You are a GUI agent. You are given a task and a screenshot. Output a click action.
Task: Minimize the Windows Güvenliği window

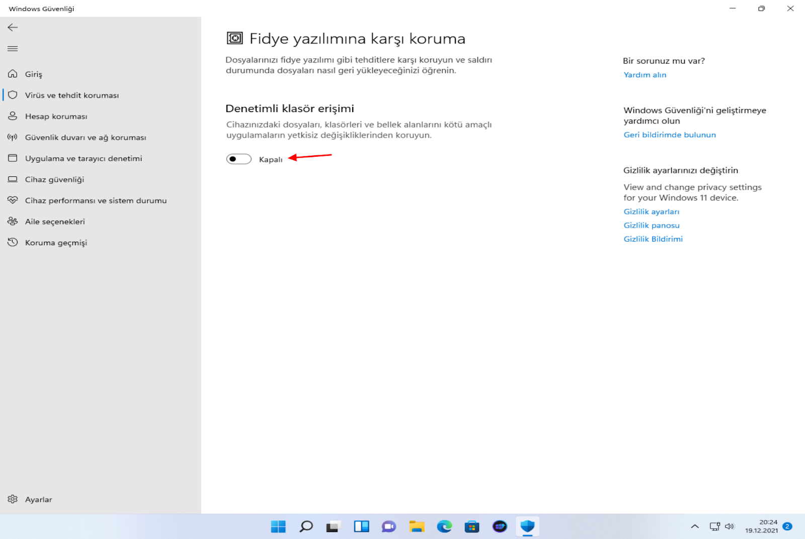pyautogui.click(x=733, y=9)
